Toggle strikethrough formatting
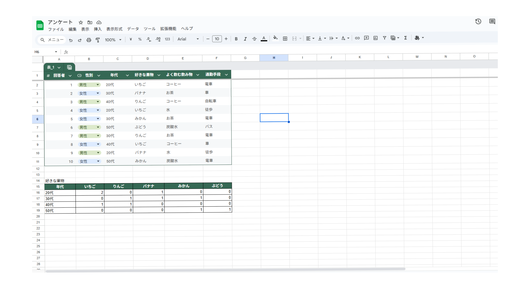The height and width of the screenshot is (289, 530). 254,39
